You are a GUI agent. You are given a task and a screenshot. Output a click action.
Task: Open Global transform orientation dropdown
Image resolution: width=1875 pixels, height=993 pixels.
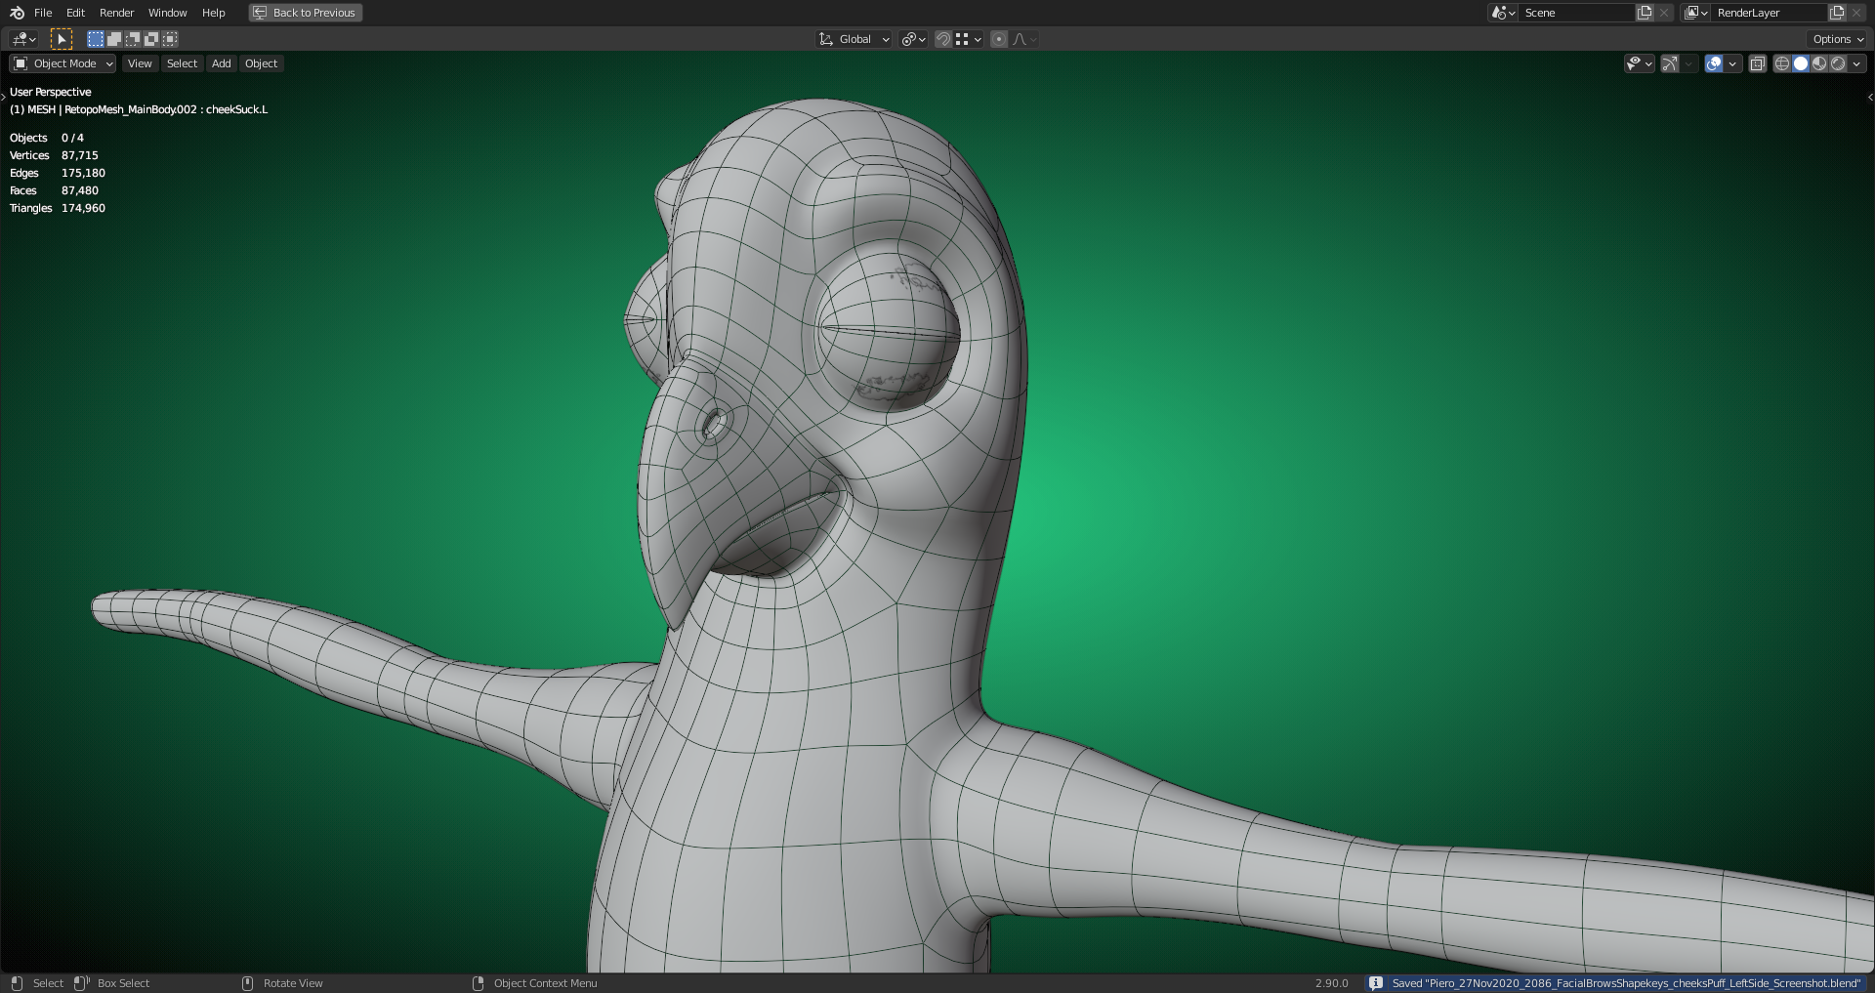pyautogui.click(x=854, y=39)
